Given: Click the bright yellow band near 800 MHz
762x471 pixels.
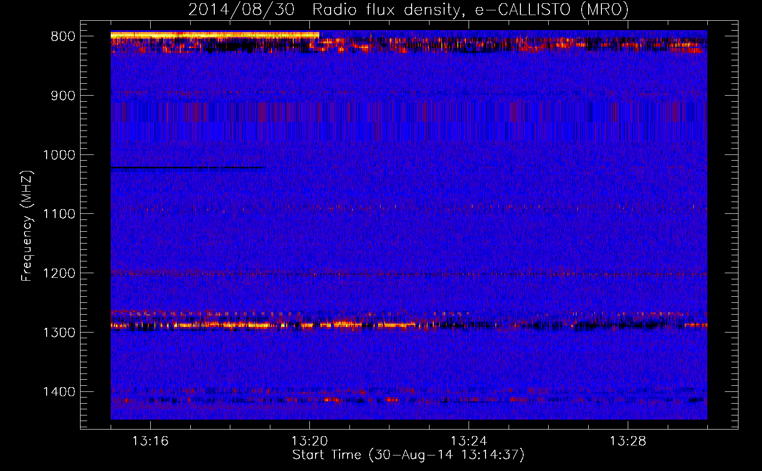Looking at the screenshot, I should click(215, 35).
